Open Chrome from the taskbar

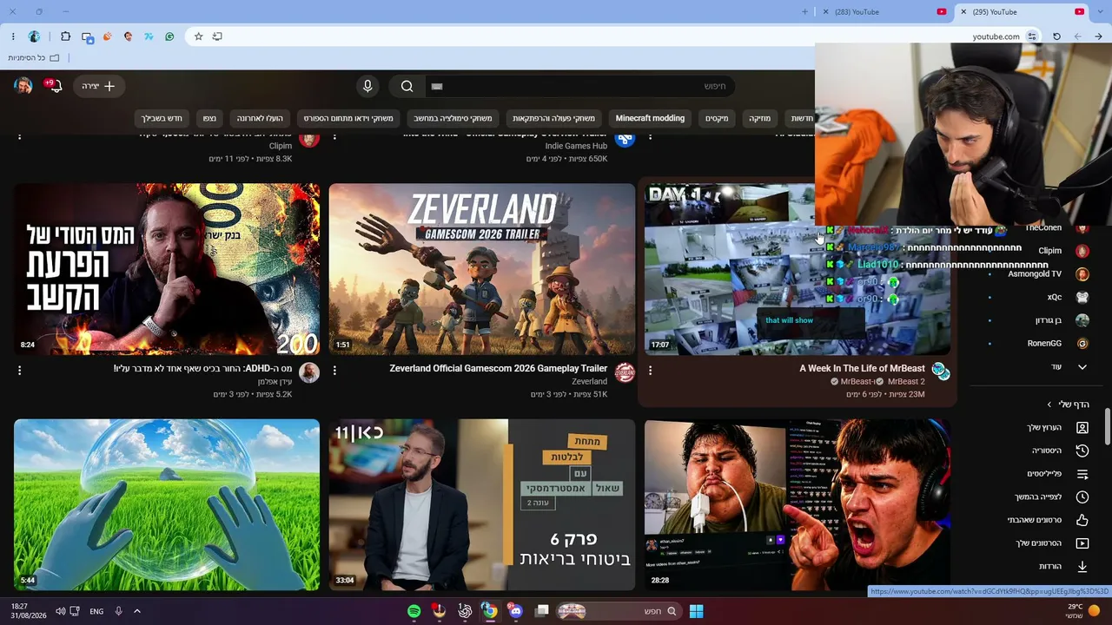490,611
